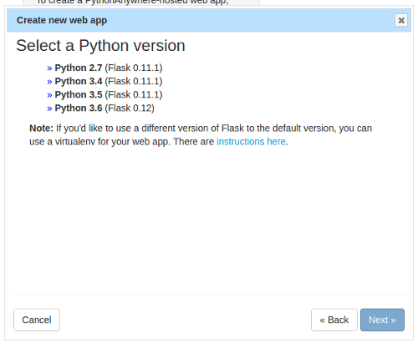
Task: Click the background page text above the dialog
Action: 133,3
